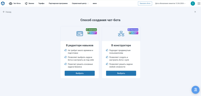Go back using the Назад link

(x=7, y=12)
